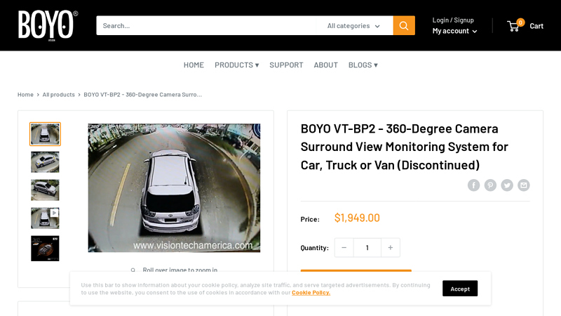This screenshot has width=561, height=316.
Task: Open the All categories dropdown
Action: pos(354,26)
